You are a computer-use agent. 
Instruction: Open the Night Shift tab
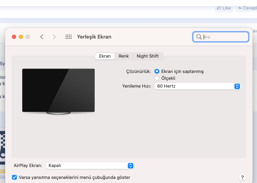pyautogui.click(x=148, y=56)
